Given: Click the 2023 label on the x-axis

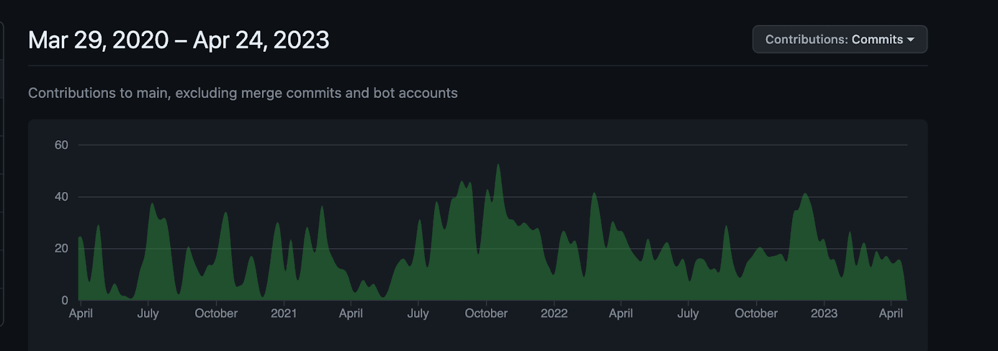Looking at the screenshot, I should click(x=823, y=313).
